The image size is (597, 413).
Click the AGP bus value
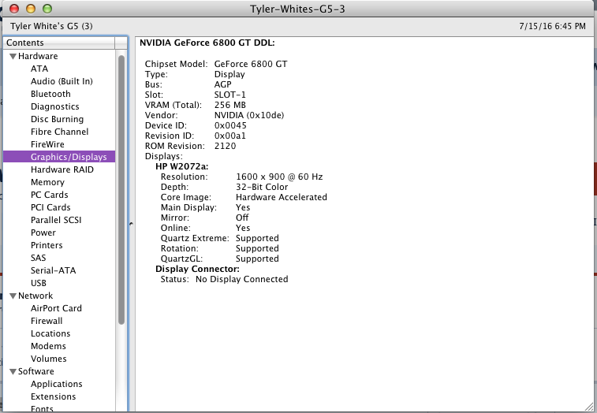click(222, 84)
